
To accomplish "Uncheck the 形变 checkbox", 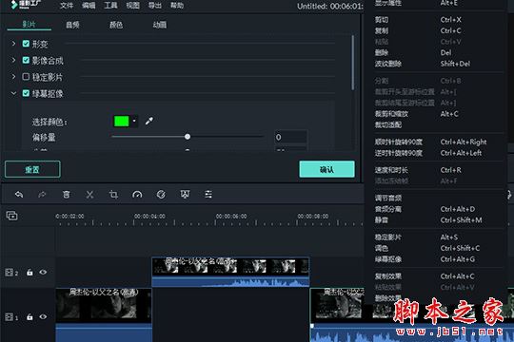I will 26,44.
